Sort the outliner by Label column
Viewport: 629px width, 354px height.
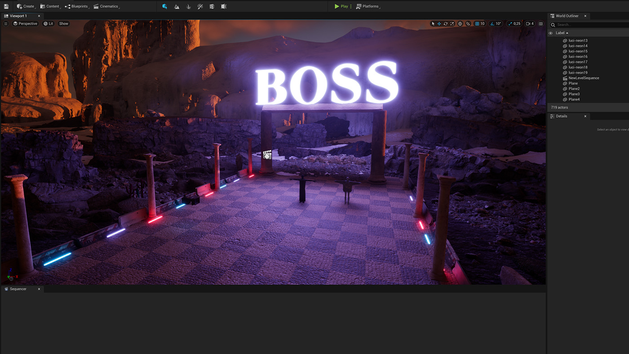(562, 33)
